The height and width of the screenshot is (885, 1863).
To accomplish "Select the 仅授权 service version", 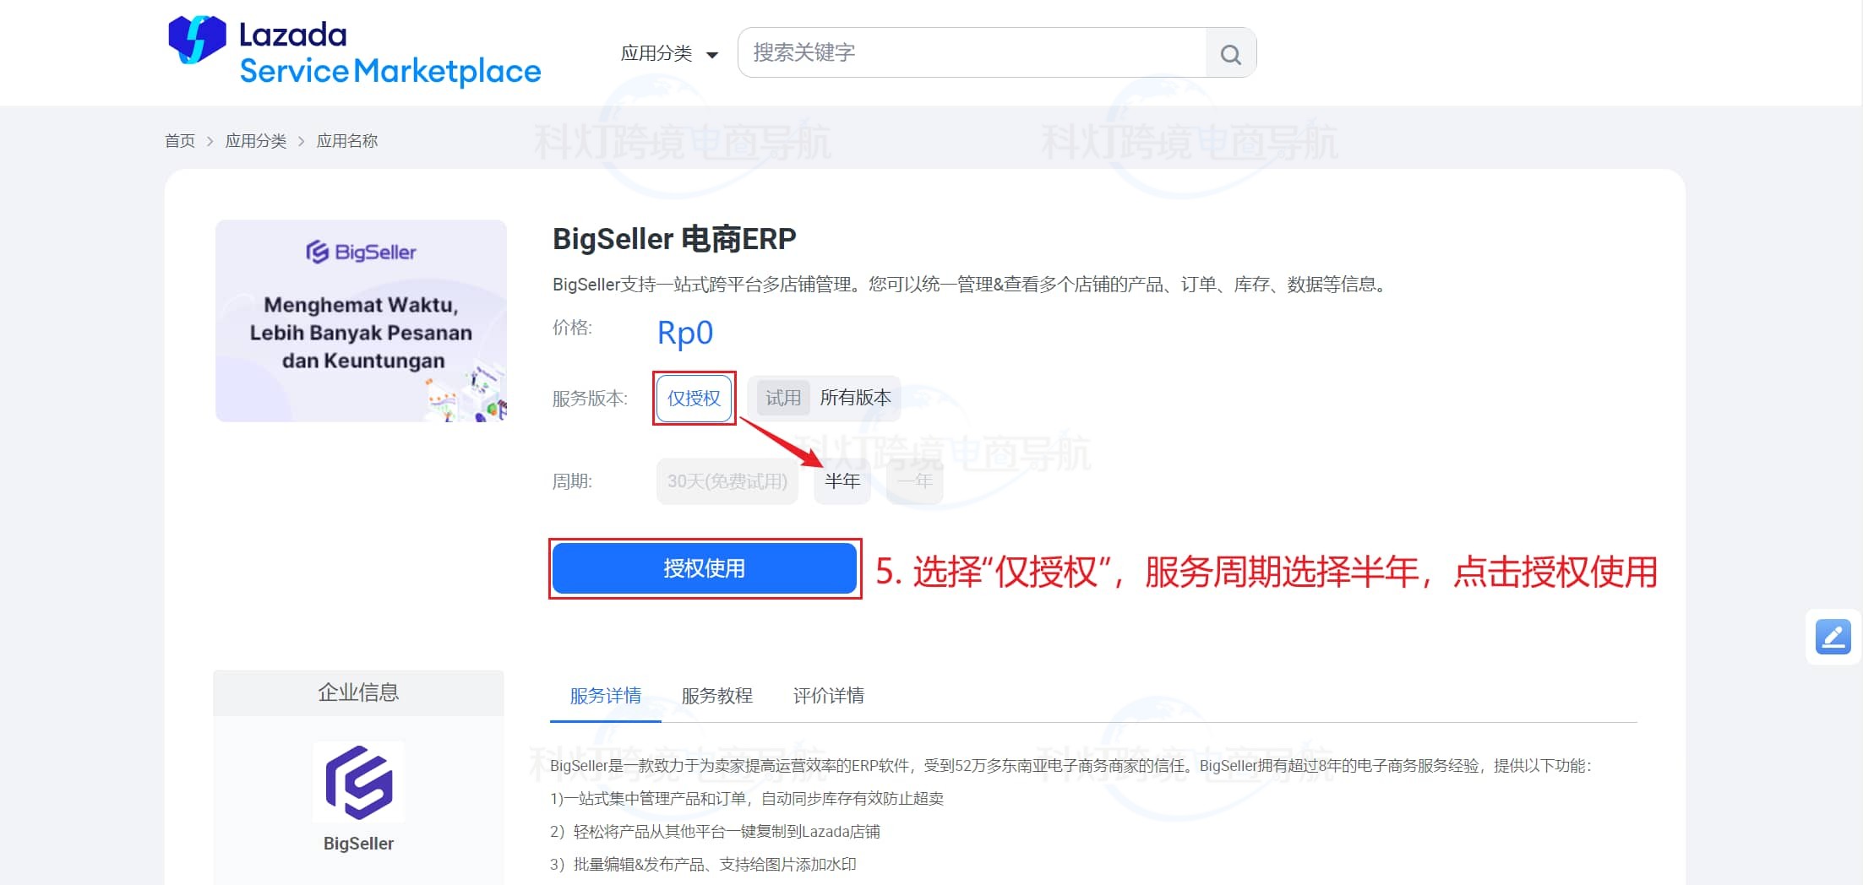I will (694, 398).
